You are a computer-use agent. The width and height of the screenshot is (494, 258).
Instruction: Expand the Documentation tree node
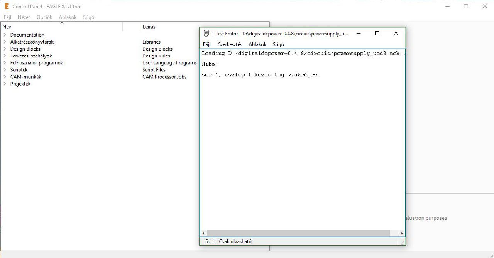click(5, 35)
